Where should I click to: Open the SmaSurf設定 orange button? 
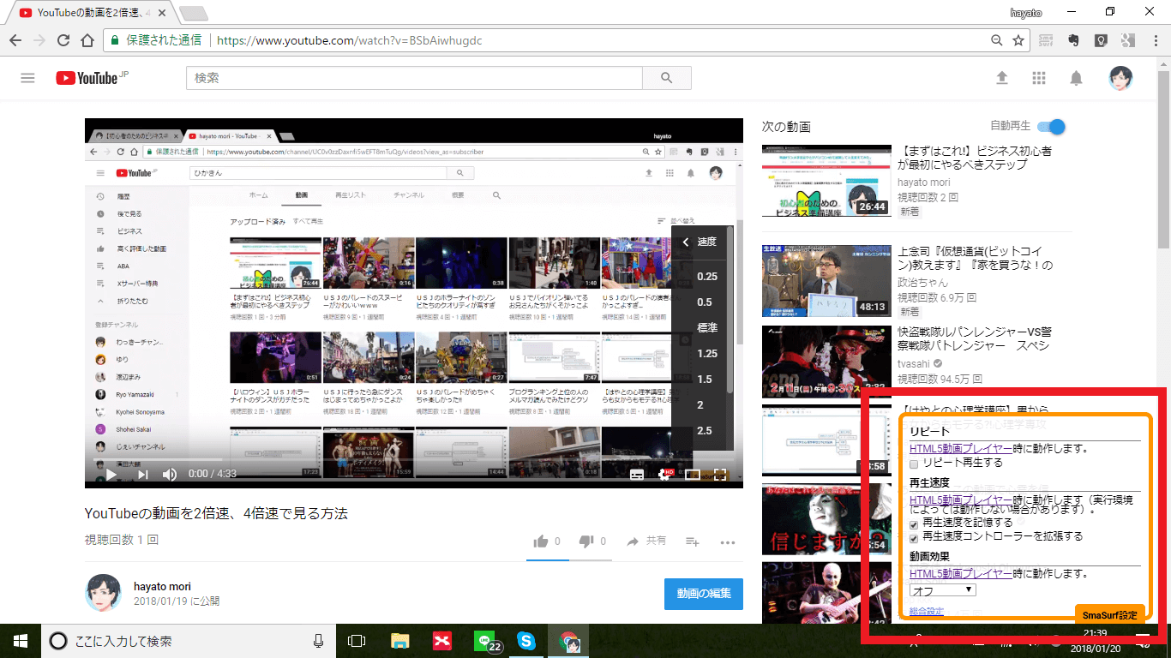[x=1109, y=614]
